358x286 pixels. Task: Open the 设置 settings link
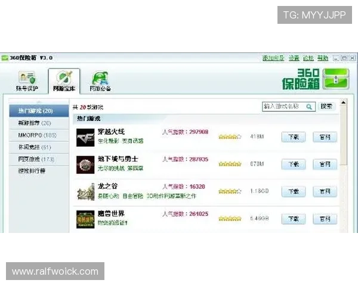pos(294,58)
